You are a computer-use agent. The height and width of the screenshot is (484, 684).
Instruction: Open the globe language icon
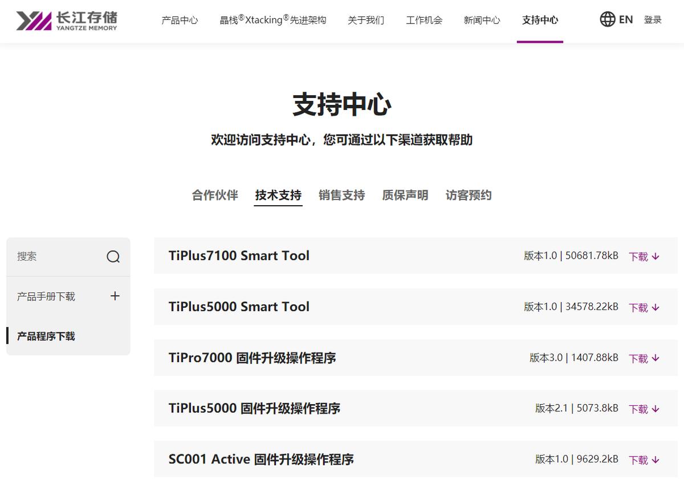608,19
